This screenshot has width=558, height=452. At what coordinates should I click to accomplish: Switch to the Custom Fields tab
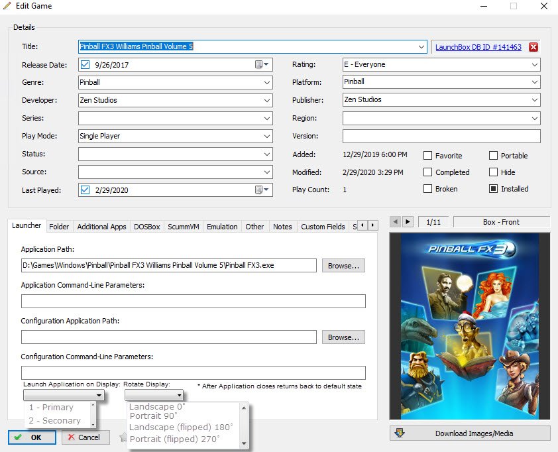coord(323,227)
